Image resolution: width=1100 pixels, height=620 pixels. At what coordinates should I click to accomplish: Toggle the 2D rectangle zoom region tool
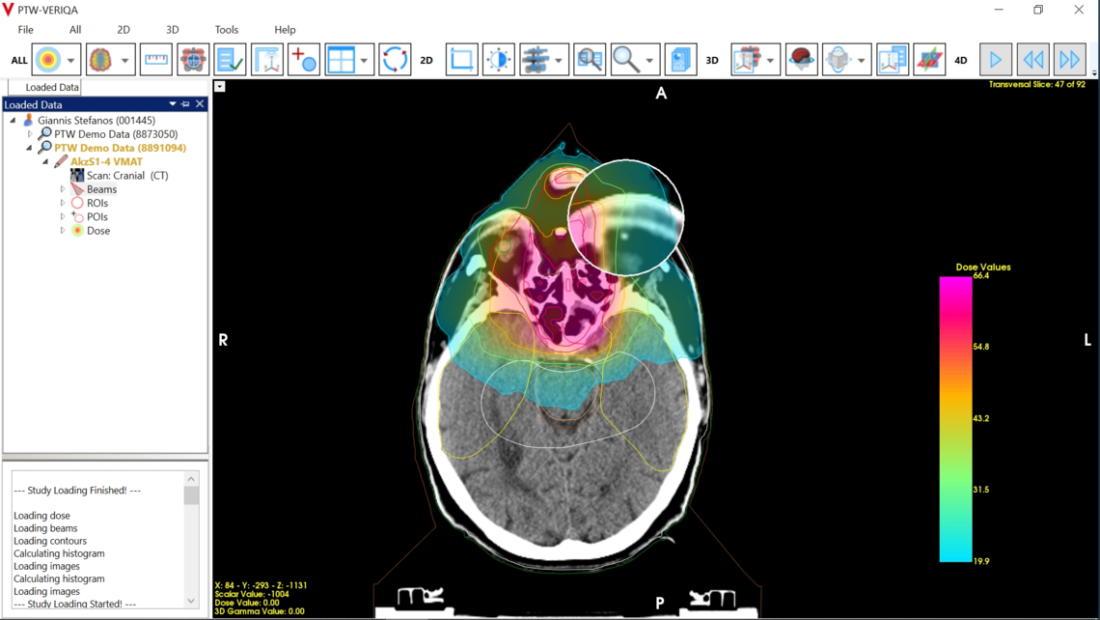click(461, 59)
